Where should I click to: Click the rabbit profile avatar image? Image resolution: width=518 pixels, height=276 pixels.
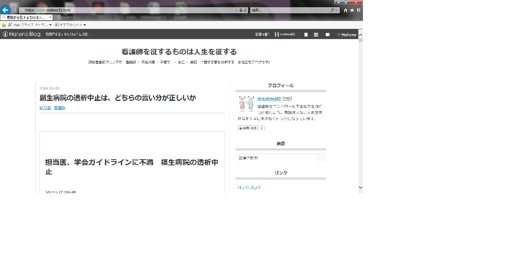click(246, 104)
